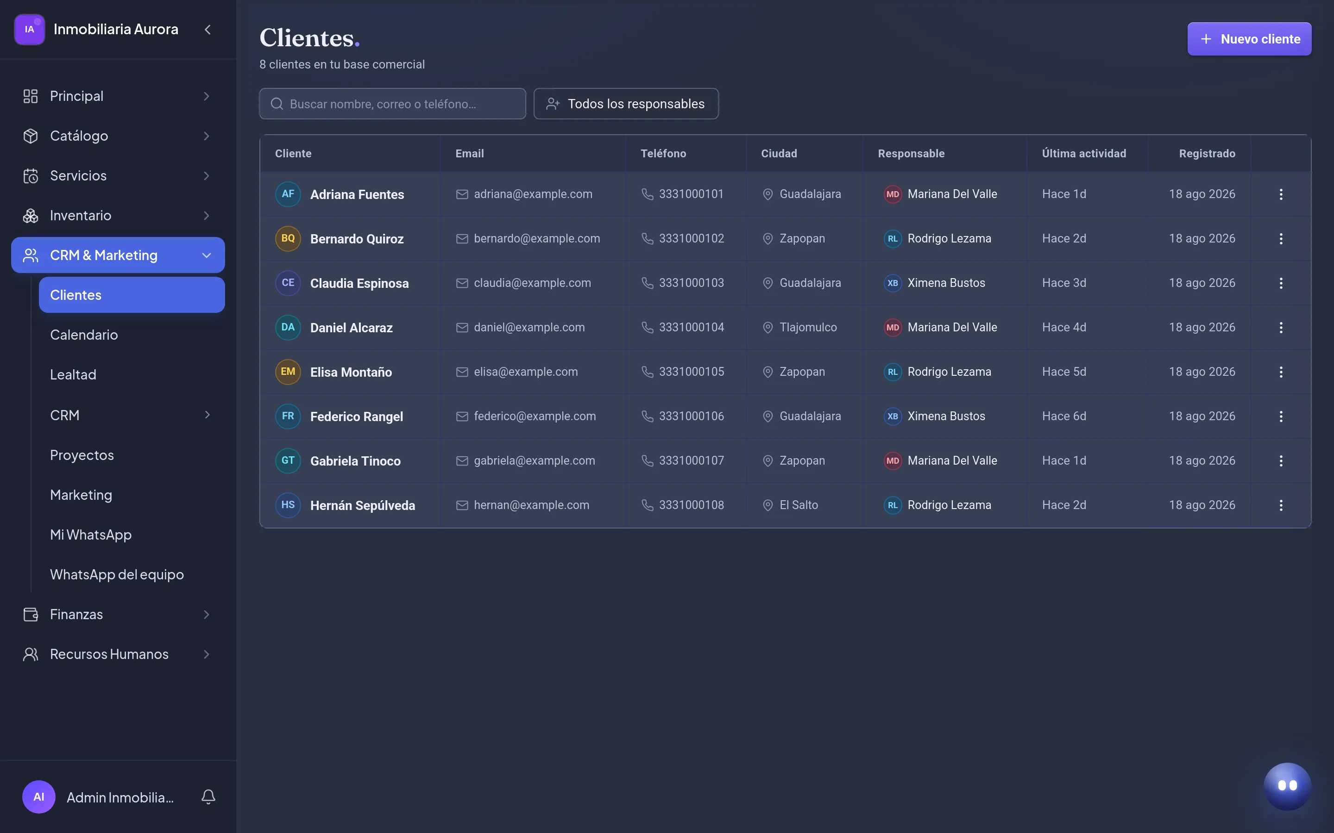Click the AF avatar of Adriana Fuentes
This screenshot has width=1334, height=833.
tap(288, 194)
